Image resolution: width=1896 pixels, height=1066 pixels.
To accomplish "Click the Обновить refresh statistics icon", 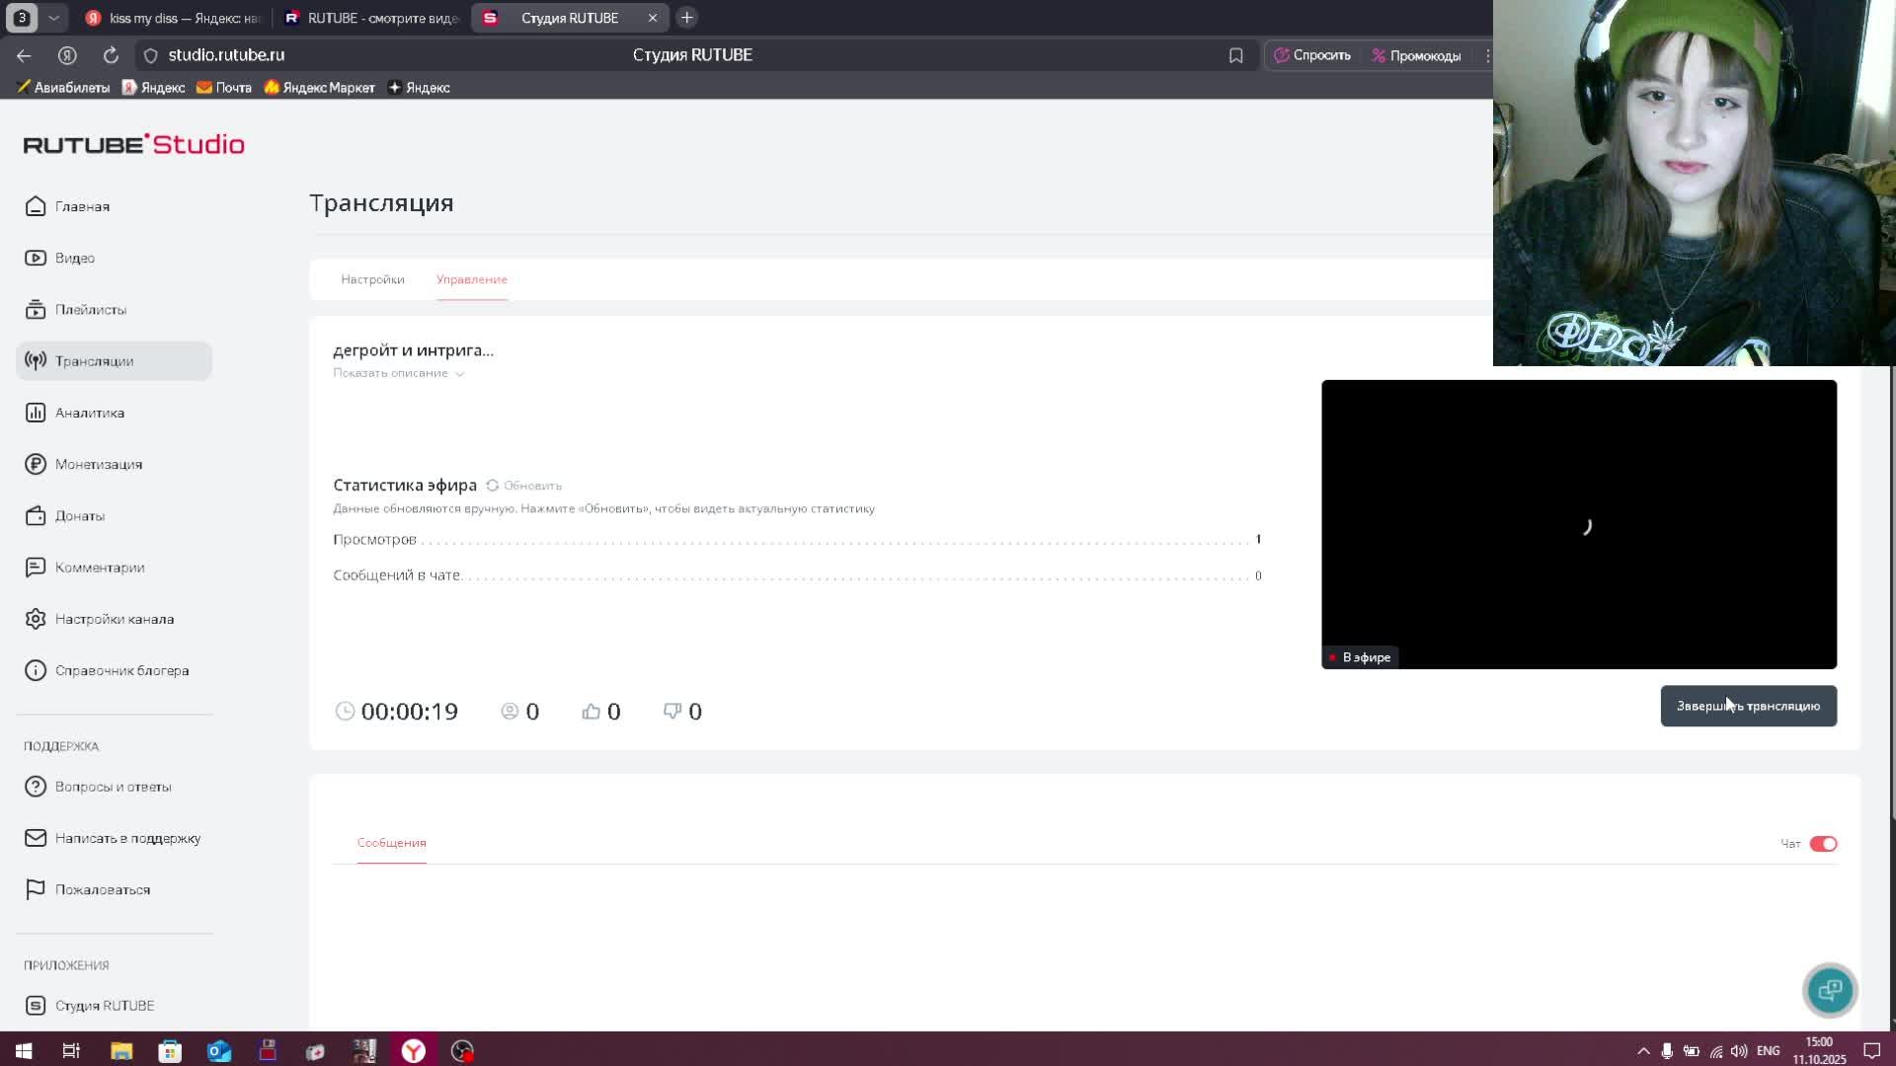I will pyautogui.click(x=492, y=486).
